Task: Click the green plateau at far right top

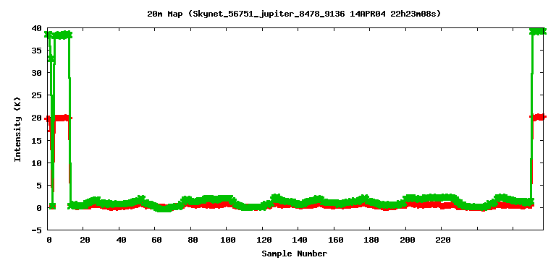Action: [x=539, y=31]
